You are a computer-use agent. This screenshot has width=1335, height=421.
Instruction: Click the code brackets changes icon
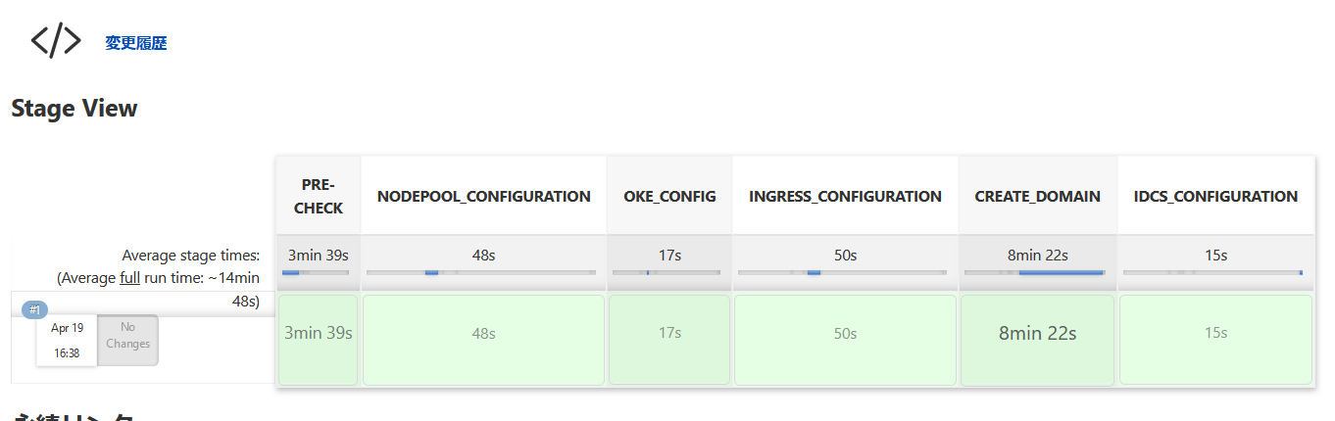pyautogui.click(x=56, y=41)
